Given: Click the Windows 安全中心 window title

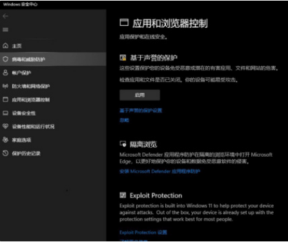Looking at the screenshot, I should (20, 4).
